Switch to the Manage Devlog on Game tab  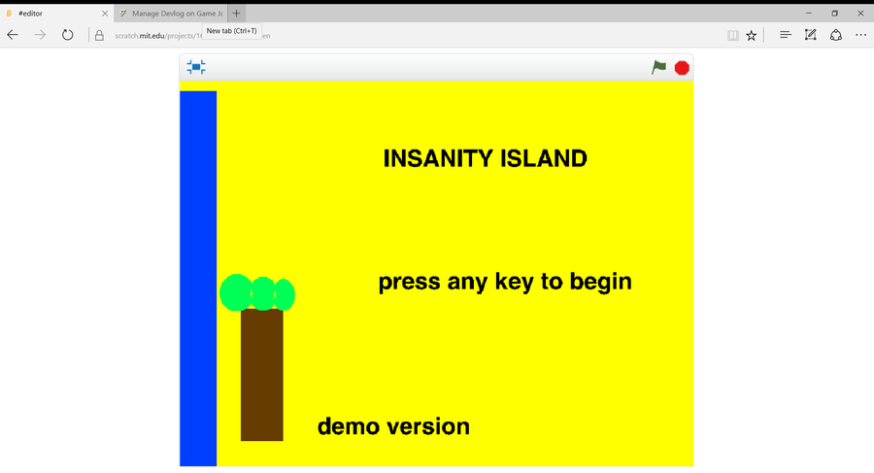[x=170, y=14]
